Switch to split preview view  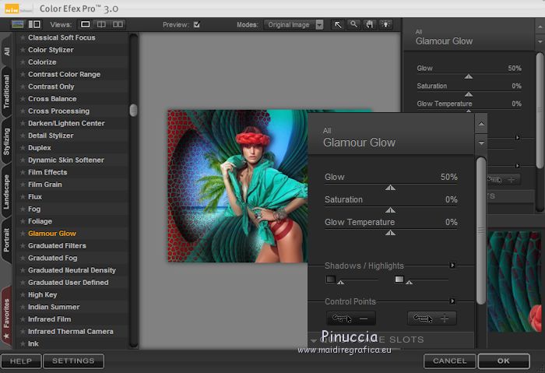pos(100,25)
